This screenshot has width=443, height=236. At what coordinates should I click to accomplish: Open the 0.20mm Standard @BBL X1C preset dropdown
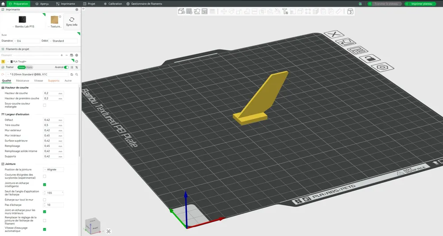[x=37, y=75]
